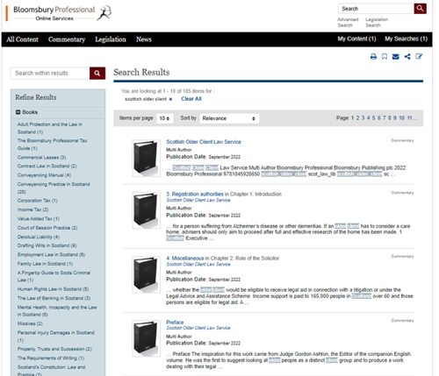
Task: Open the News menu
Action: coord(144,39)
